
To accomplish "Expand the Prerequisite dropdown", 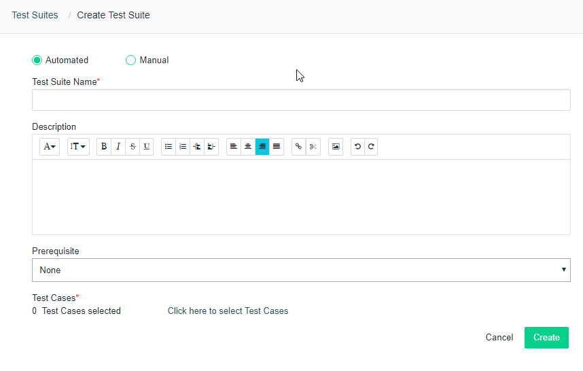I will (301, 270).
